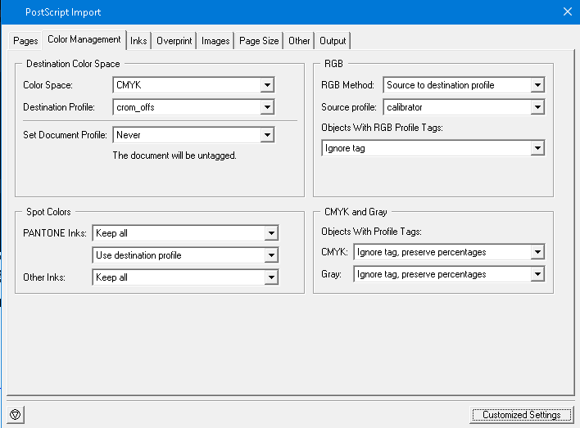Select the Page Size tab

click(x=259, y=41)
